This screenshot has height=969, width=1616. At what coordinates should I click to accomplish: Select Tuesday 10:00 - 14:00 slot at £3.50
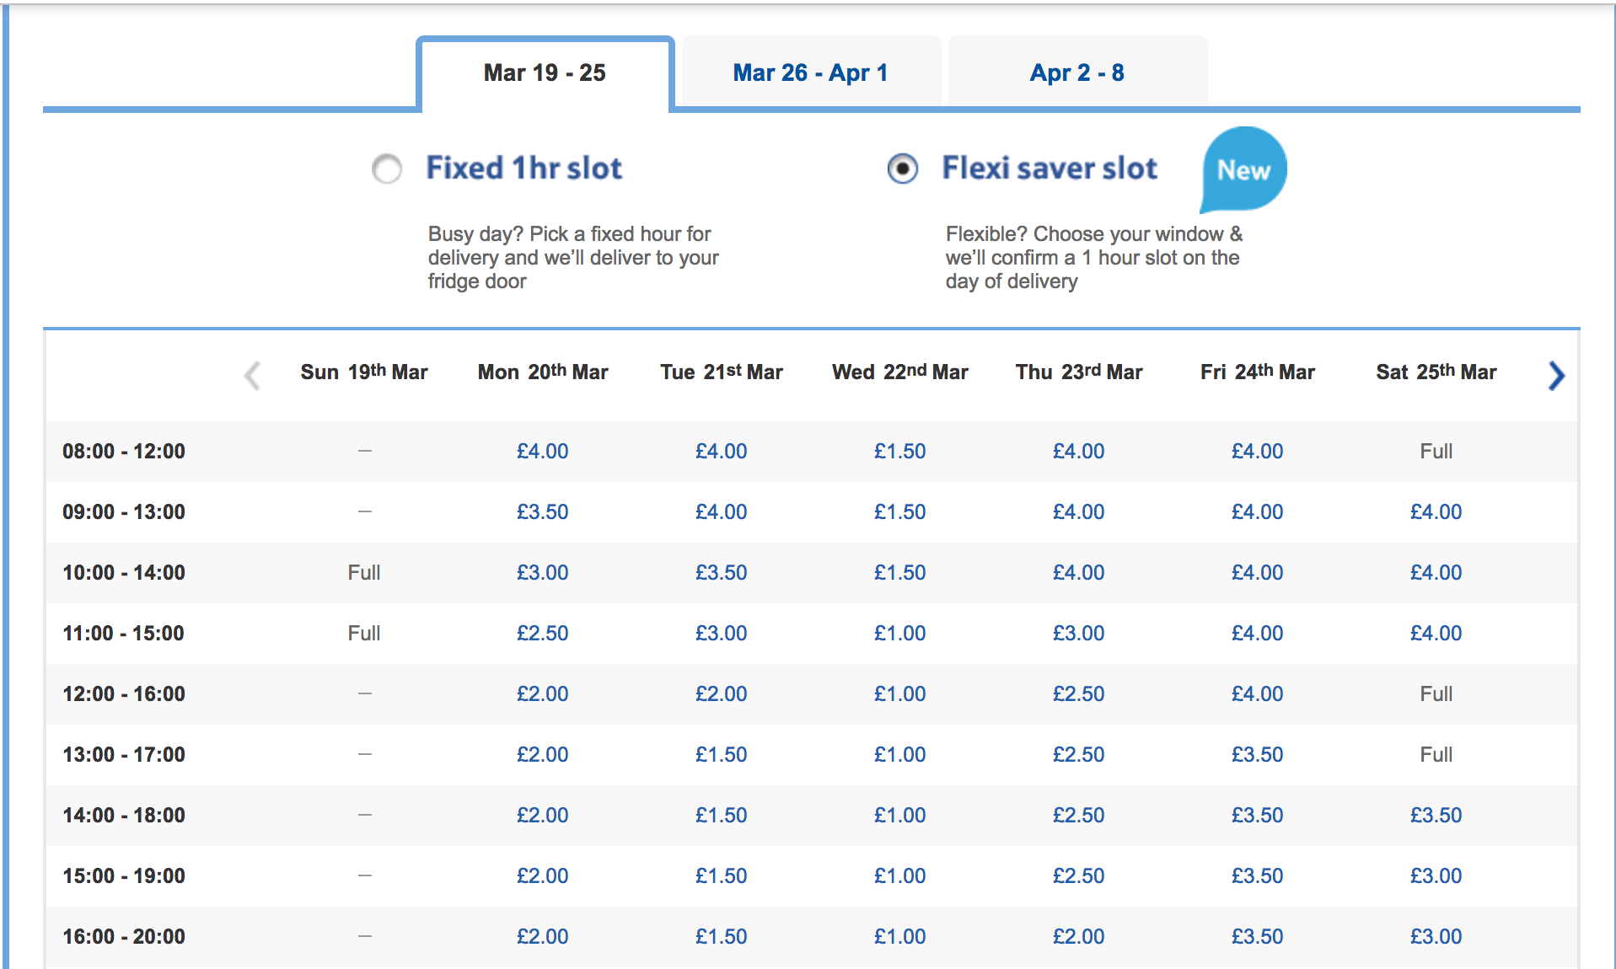tap(722, 573)
